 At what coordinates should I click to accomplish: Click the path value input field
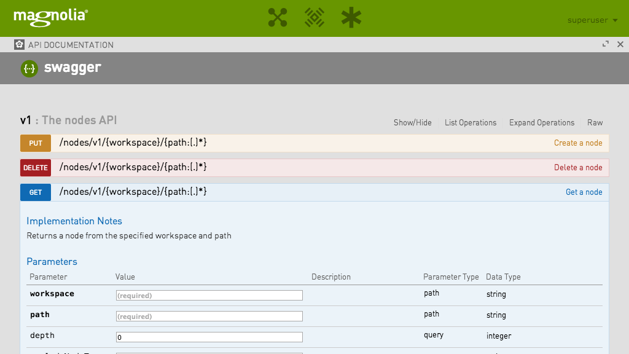click(209, 317)
